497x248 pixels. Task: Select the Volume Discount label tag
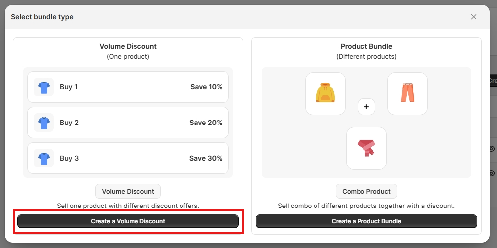128,191
